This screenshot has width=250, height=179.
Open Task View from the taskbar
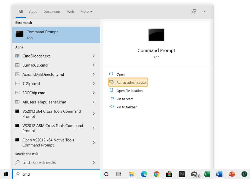pos(118,174)
